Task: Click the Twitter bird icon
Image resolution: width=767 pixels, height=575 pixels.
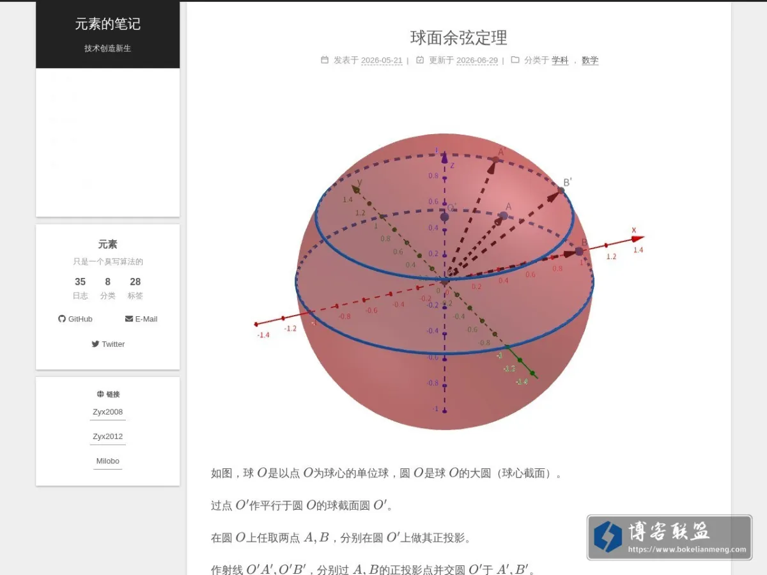Action: pos(95,344)
